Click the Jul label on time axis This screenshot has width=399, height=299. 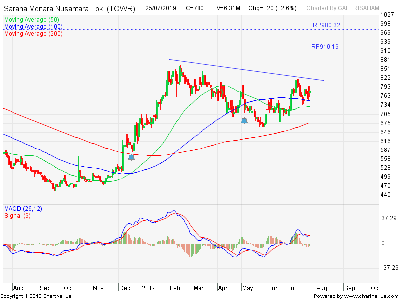coord(292,288)
